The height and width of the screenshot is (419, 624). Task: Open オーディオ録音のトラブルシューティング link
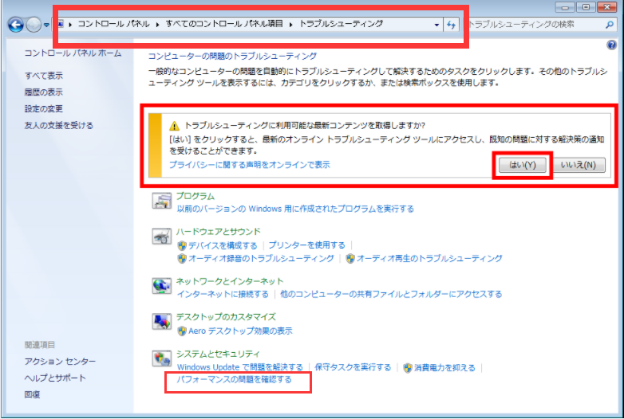coord(261,259)
